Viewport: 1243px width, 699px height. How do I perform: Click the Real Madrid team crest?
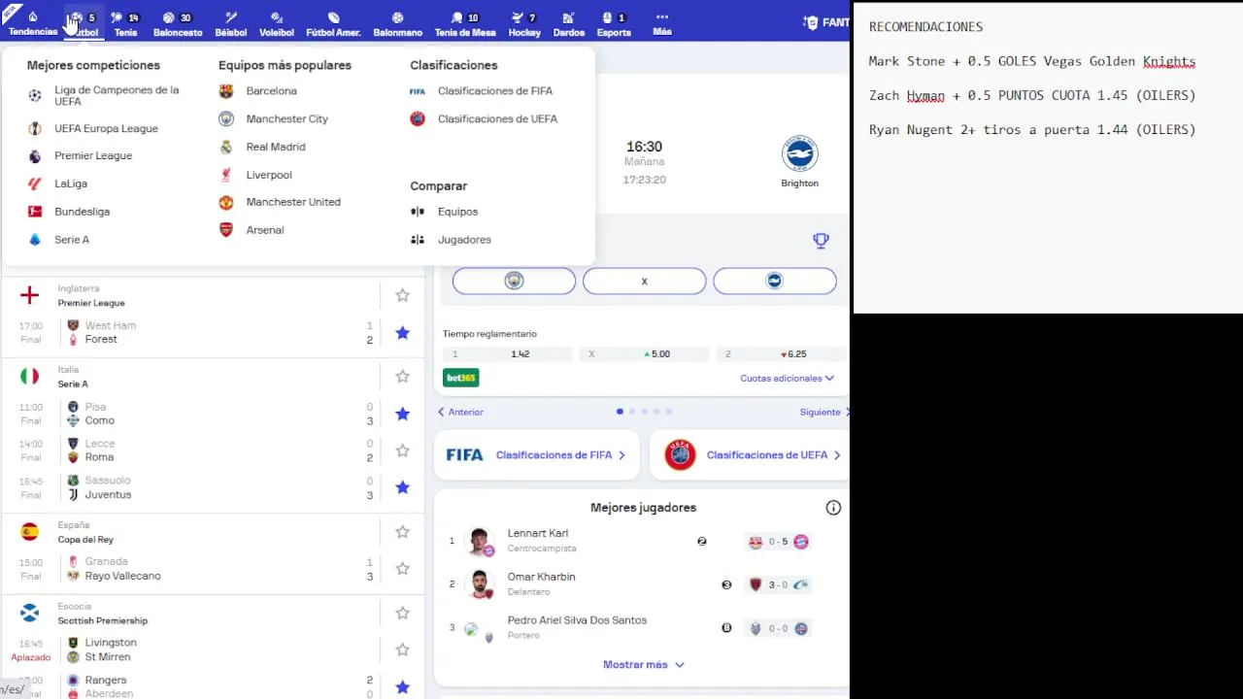pos(226,147)
